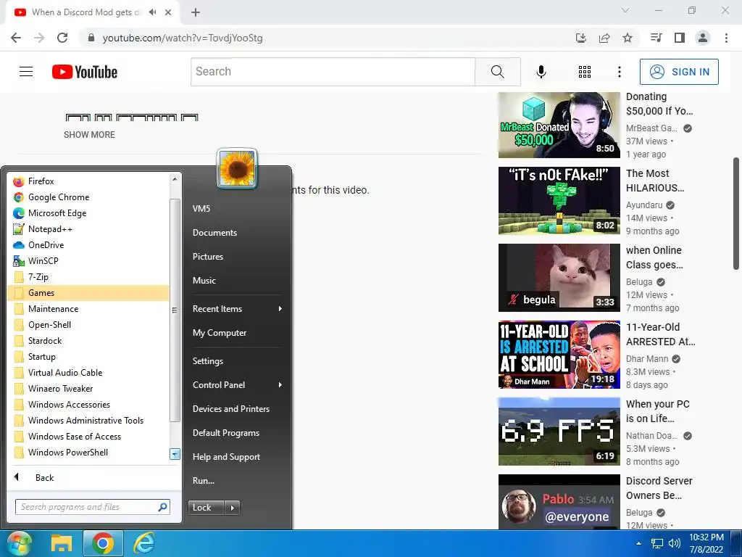Screen dimensions: 742x557
Task: Reload the page in Chrome
Action: (x=62, y=38)
